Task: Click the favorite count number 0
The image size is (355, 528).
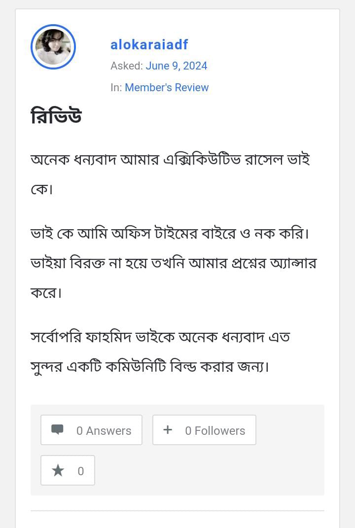Action: 81,471
